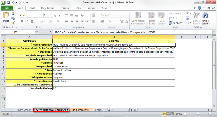217x117 pixels.
Task: Click zoom in plus button
Action: pos(210,114)
